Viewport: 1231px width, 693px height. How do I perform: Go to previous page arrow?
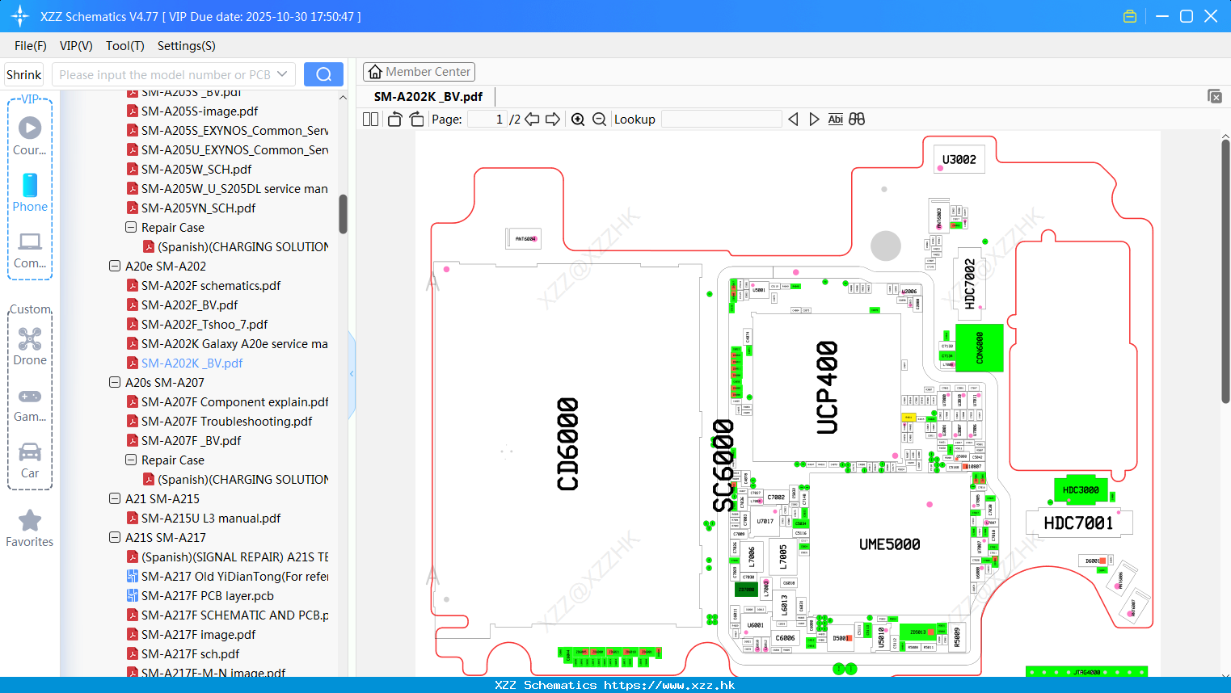tap(532, 119)
